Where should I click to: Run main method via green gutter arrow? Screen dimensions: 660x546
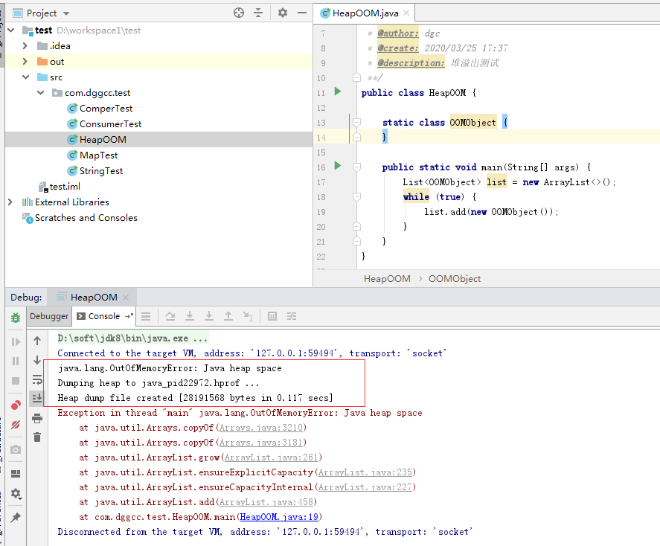338,166
